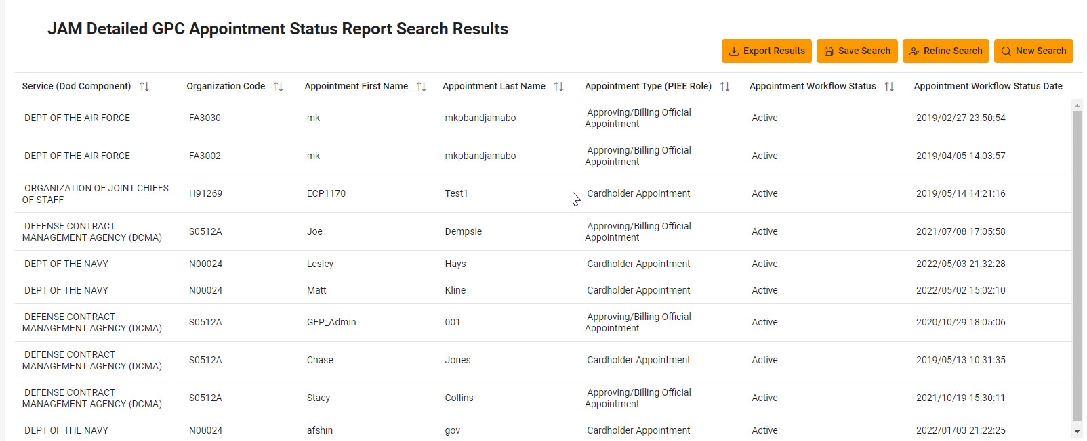Image resolution: width=1087 pixels, height=441 pixels.
Task: Click the Appointment Last Name header text
Action: point(494,86)
